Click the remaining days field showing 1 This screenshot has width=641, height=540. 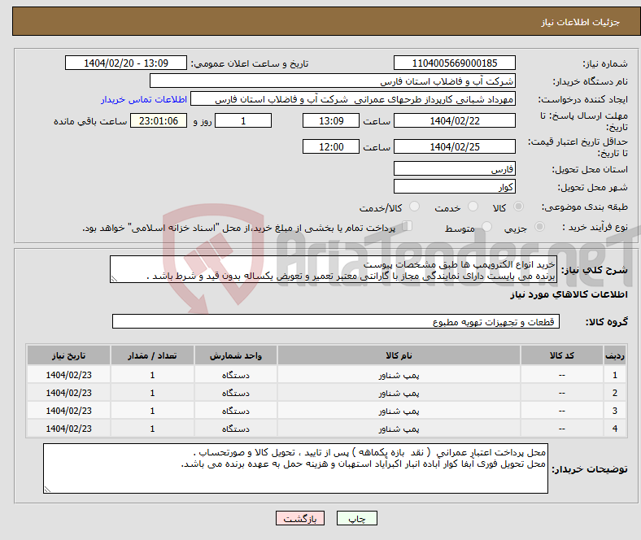coord(243,120)
